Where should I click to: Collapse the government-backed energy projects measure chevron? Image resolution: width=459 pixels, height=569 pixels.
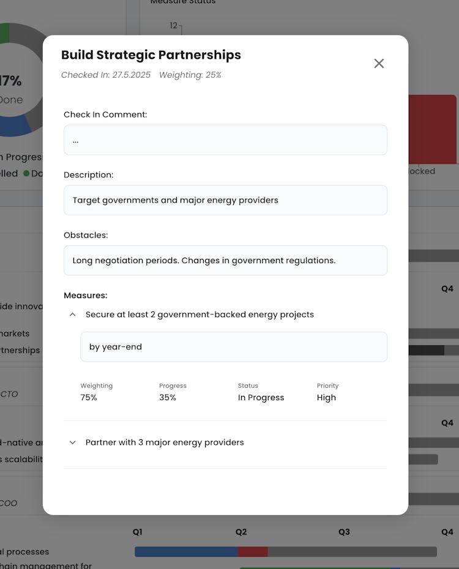pyautogui.click(x=73, y=314)
